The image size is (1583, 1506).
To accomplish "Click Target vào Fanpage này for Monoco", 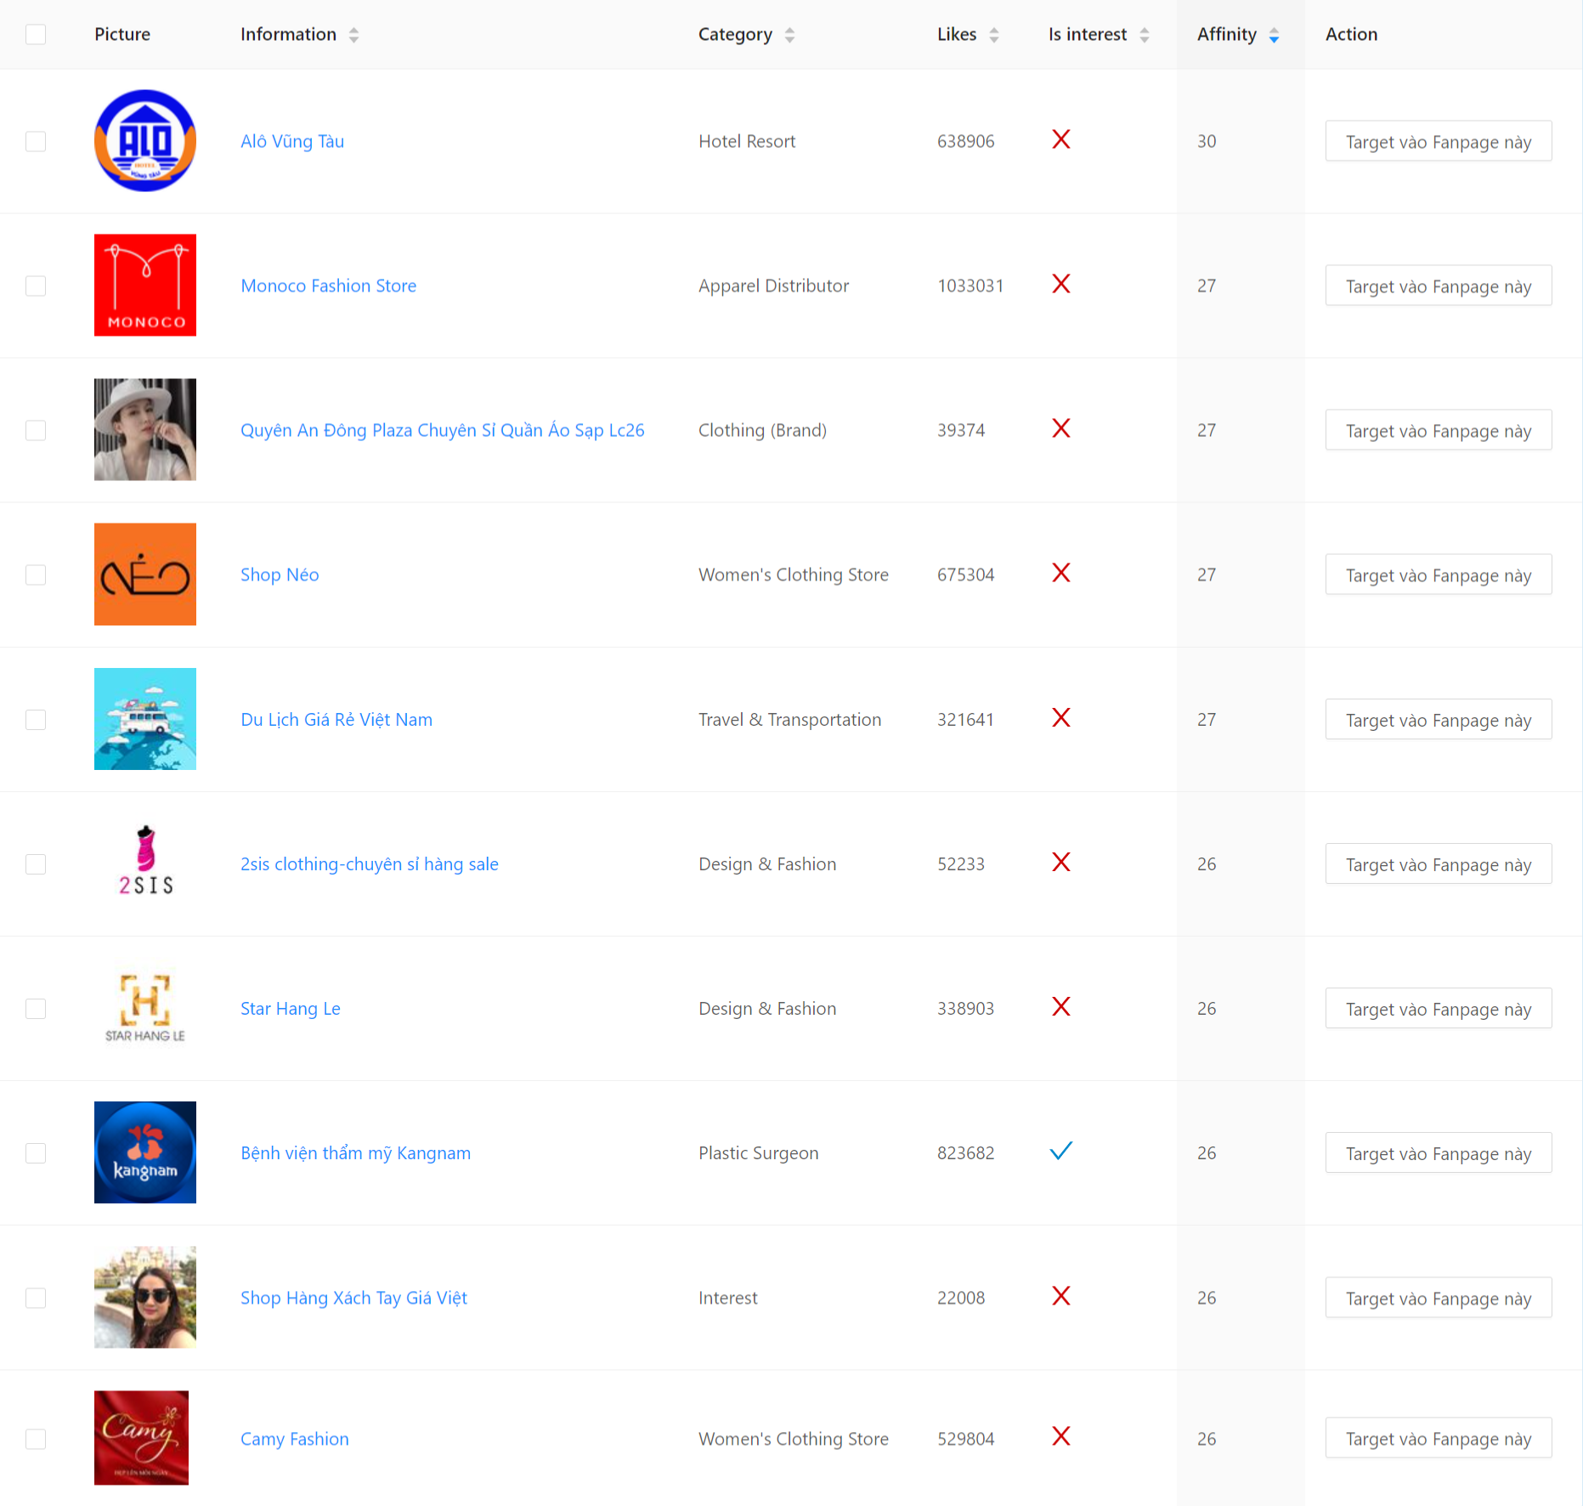I will pyautogui.click(x=1439, y=286).
